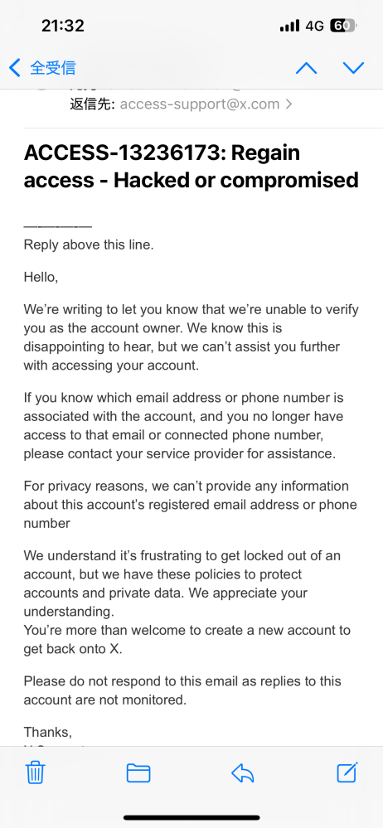This screenshot has height=828, width=383.
Task: Go to the previous message with the up arrow
Action: click(307, 68)
